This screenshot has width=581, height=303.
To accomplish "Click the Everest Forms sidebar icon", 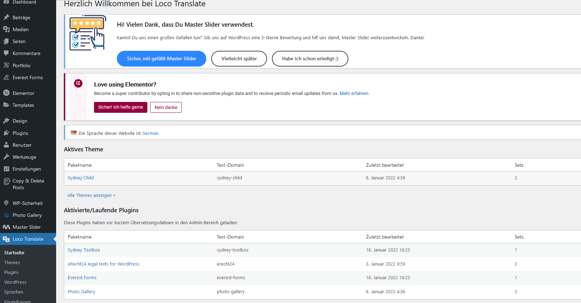I will (6, 77).
